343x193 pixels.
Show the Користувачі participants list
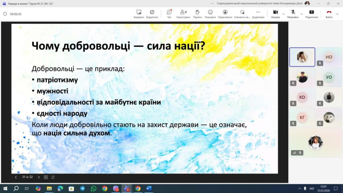[183, 13]
